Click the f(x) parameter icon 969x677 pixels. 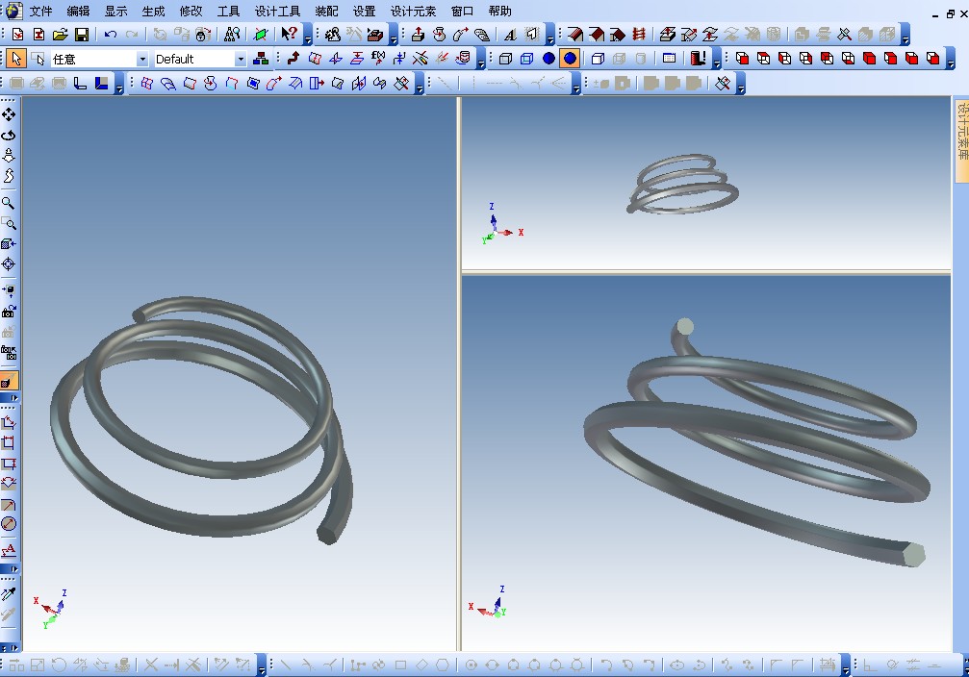tap(378, 59)
